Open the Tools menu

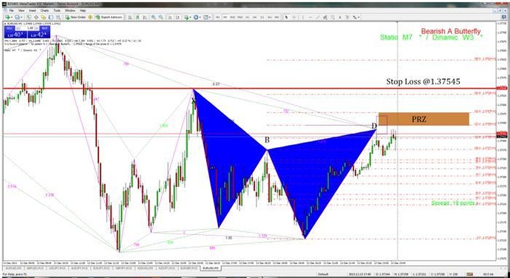[57, 10]
